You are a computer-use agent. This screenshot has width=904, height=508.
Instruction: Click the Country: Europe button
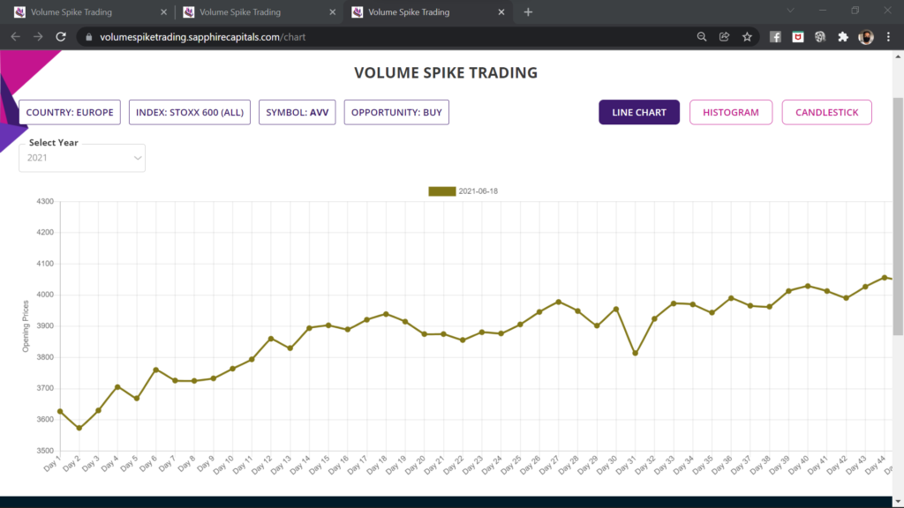click(x=70, y=113)
